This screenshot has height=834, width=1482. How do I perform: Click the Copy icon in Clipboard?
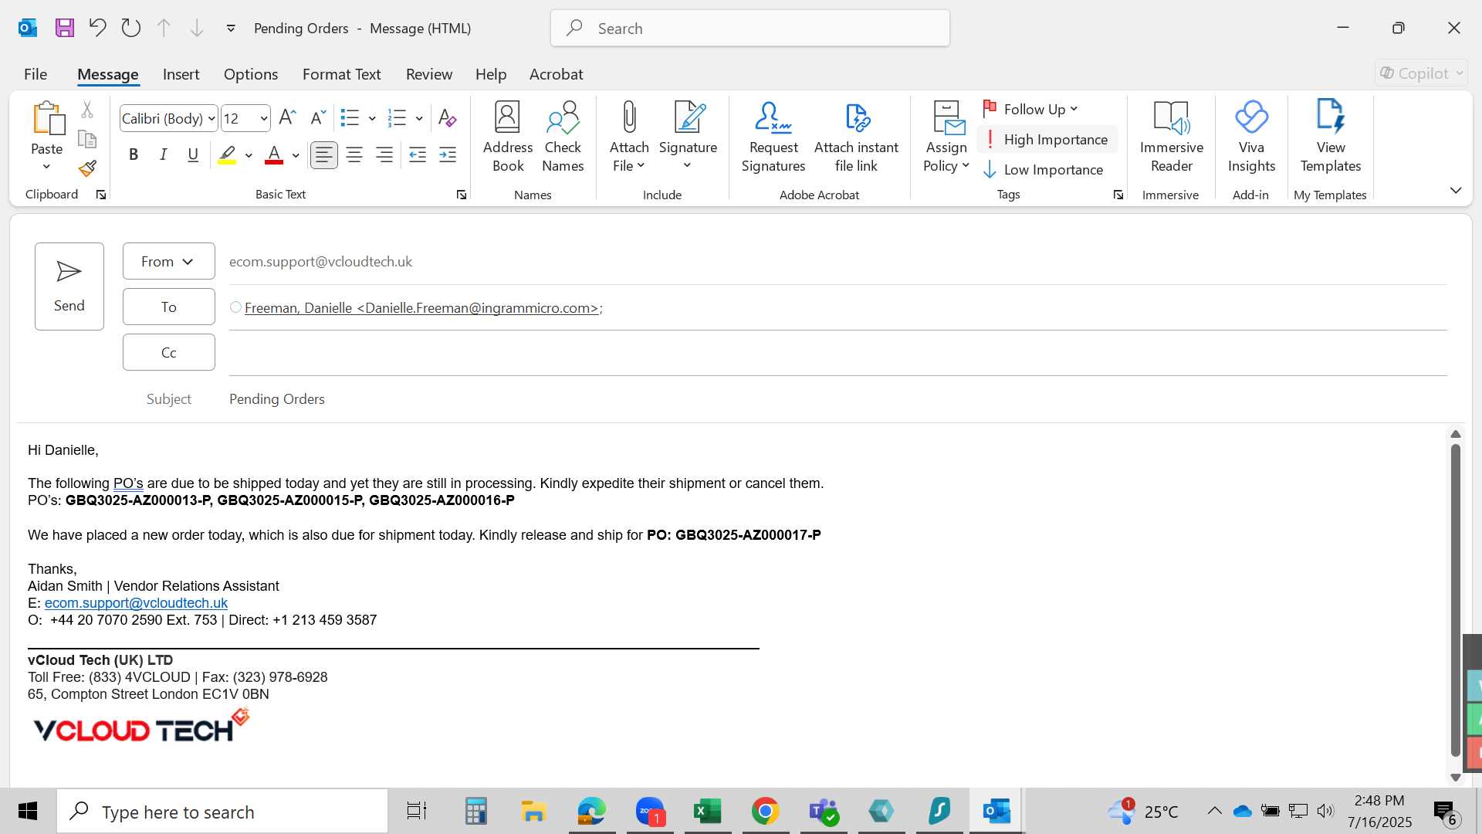tap(87, 139)
